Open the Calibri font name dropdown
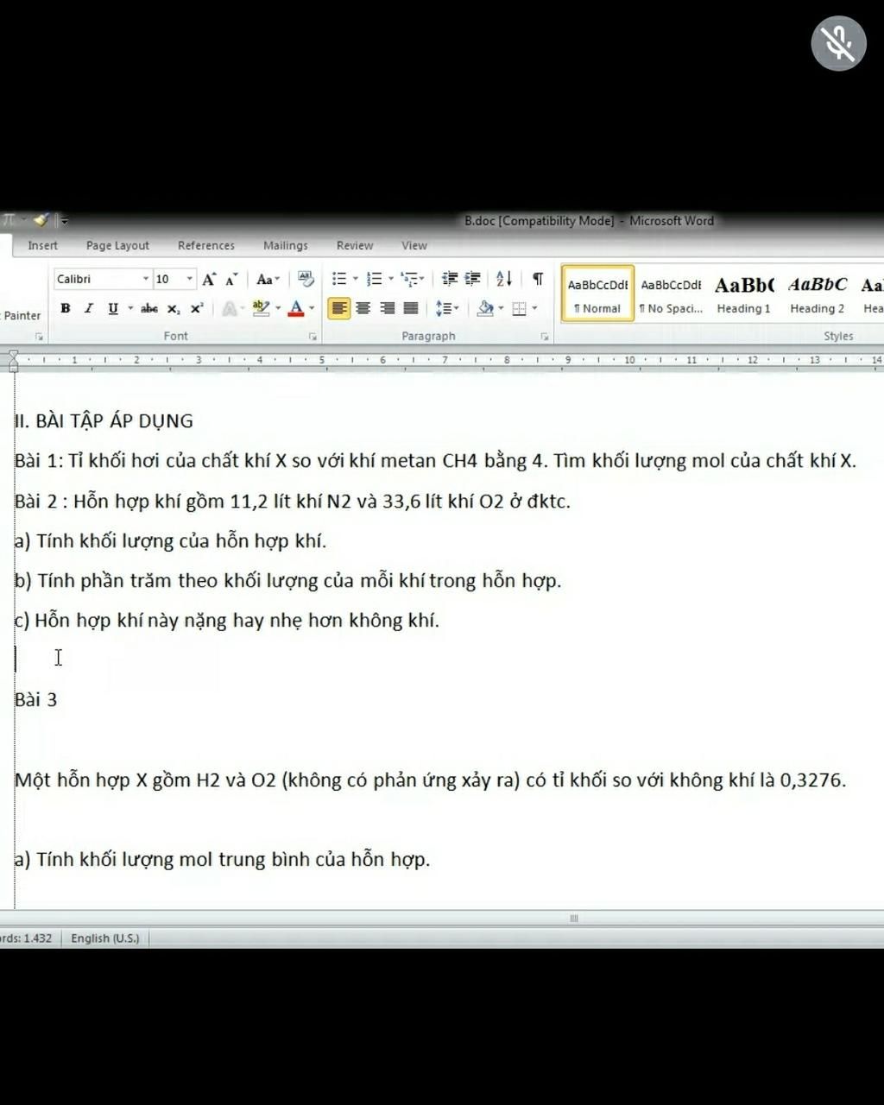884x1105 pixels. pos(146,279)
